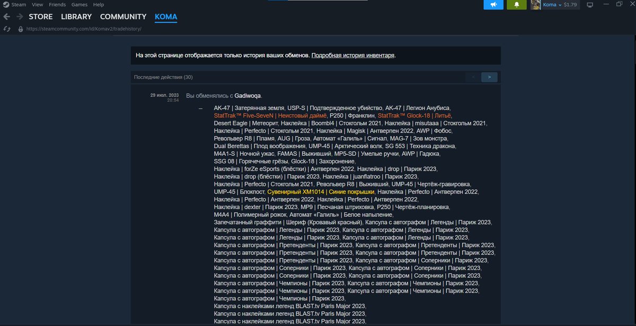Click UMP-45 | Блокпост item

point(238,191)
